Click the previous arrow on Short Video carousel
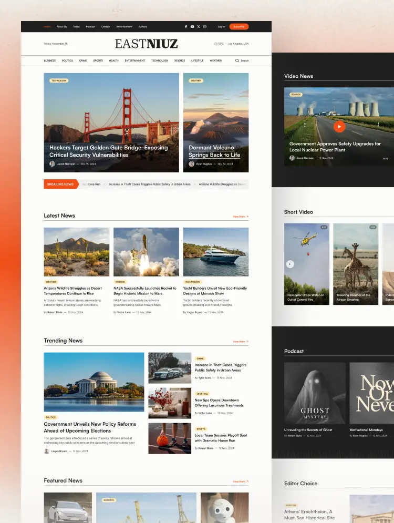Image resolution: width=394 pixels, height=523 pixels. pos(290,264)
